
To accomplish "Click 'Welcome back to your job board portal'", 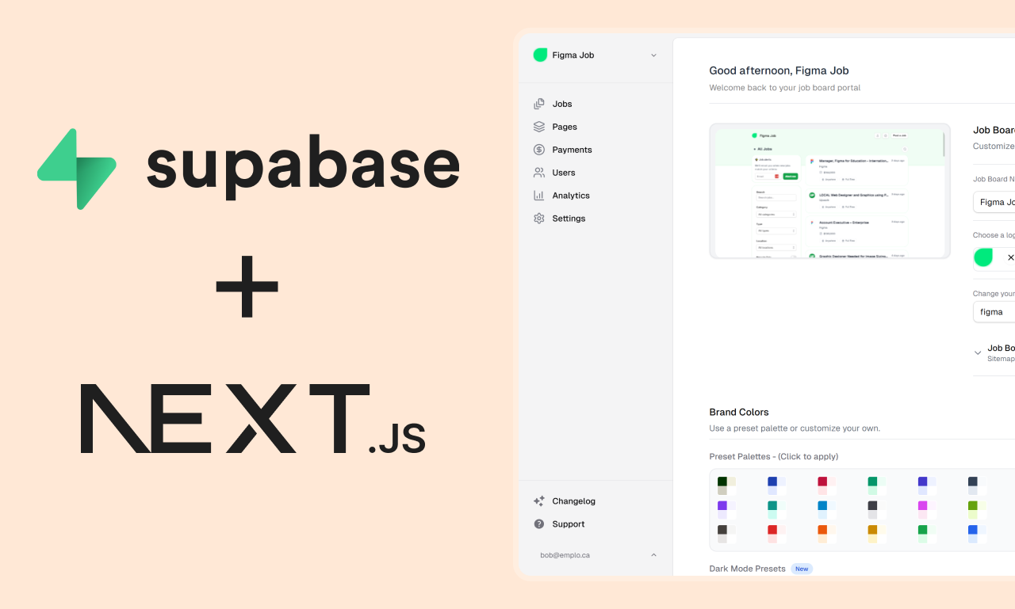I will pyautogui.click(x=784, y=88).
